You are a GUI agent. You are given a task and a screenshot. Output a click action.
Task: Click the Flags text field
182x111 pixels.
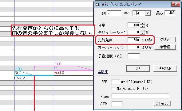click(140, 96)
